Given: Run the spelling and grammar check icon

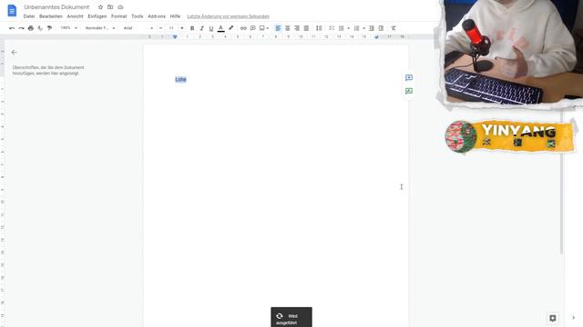Looking at the screenshot, I should tap(40, 28).
